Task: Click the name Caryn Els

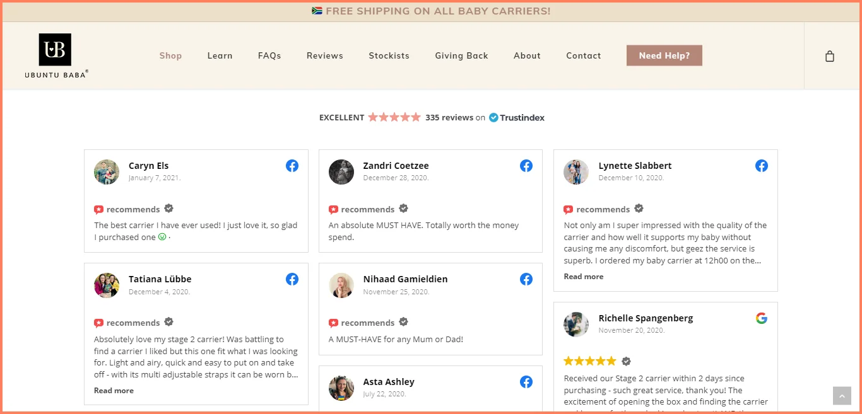Action: pos(149,166)
